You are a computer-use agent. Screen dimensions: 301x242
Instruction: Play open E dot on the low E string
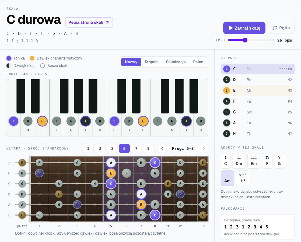coord(22,215)
